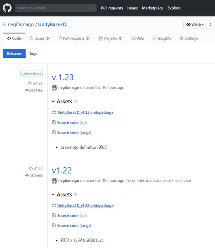
Task: Open negitamago author link on v1.22
Action: point(69,181)
